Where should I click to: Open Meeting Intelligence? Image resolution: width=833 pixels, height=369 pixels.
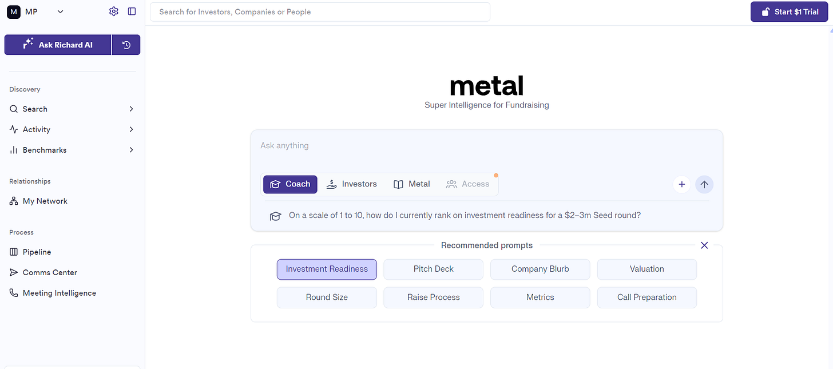59,293
